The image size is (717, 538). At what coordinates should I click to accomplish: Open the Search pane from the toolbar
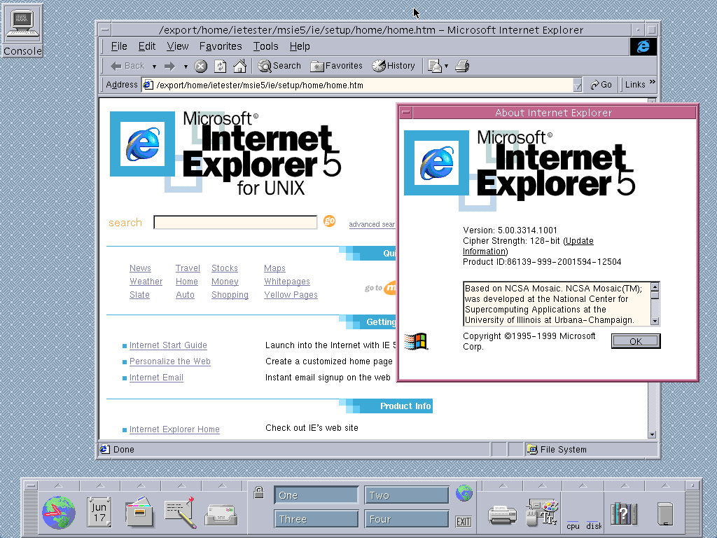coord(279,66)
